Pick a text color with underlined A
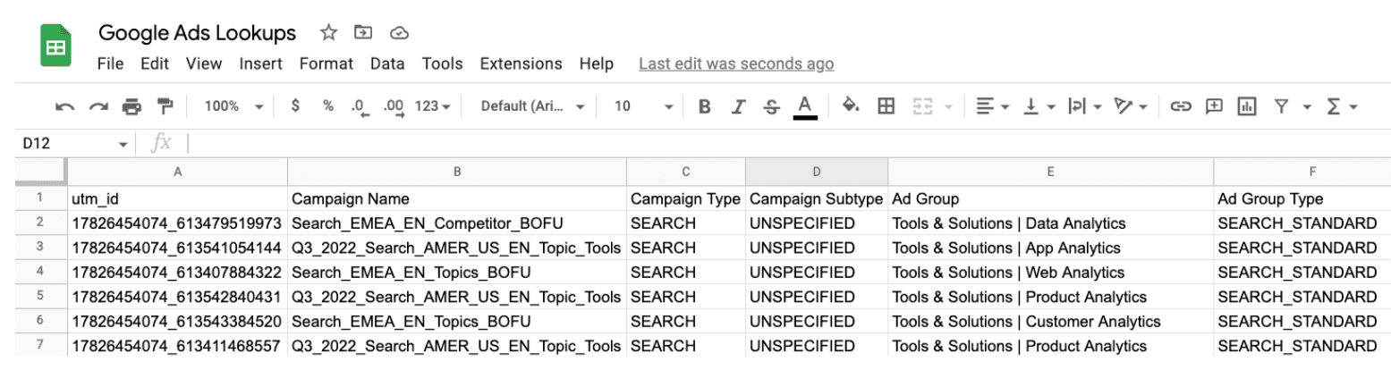Screen dimensions: 1391x370 click(805, 106)
